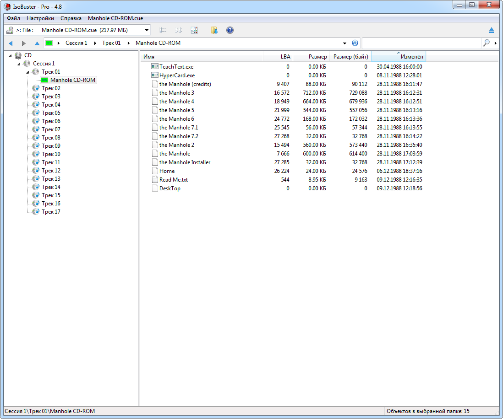Click the drive icon beside File label
This screenshot has width=503, height=419.
click(10, 30)
